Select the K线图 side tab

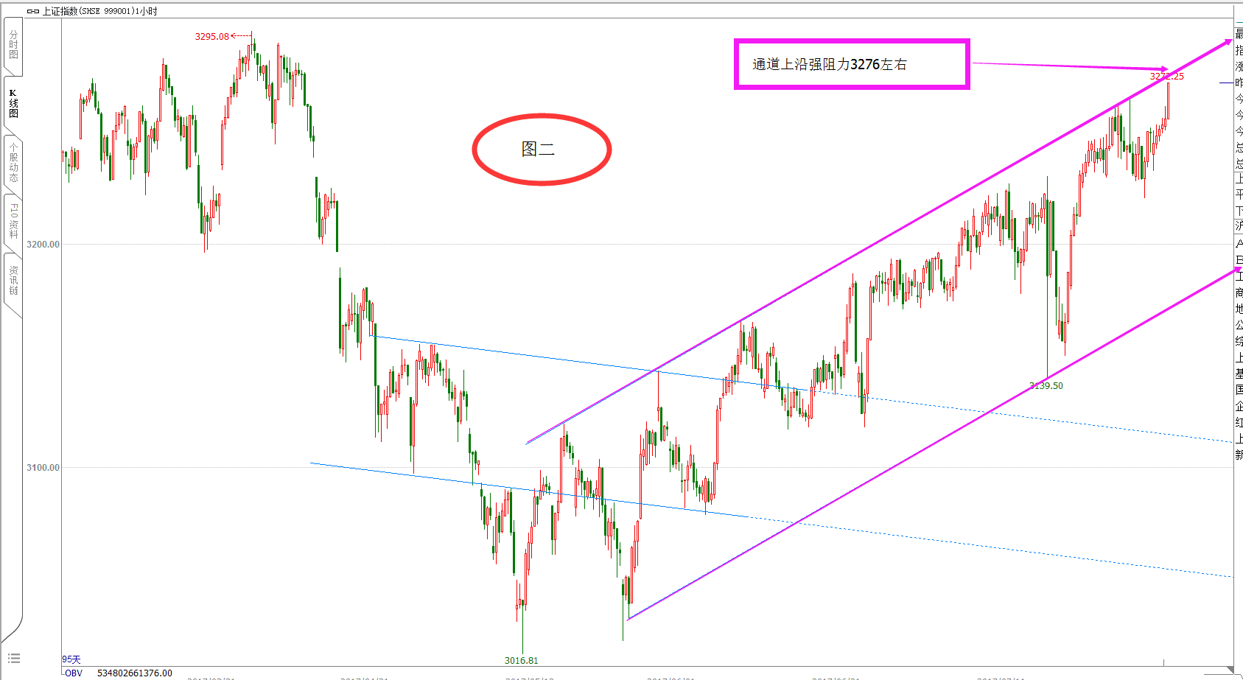13,104
